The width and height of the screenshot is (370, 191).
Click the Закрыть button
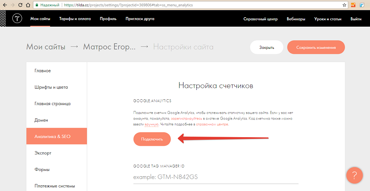(267, 47)
